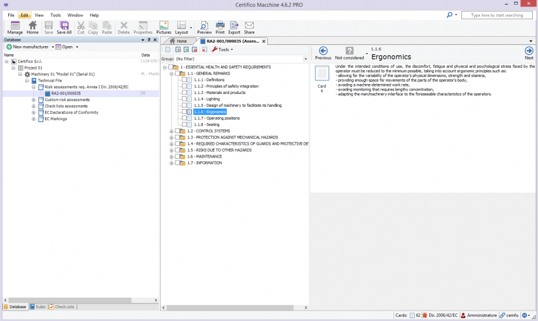The height and width of the screenshot is (321, 538).
Task: Click the Share envelope icon
Action: click(x=249, y=27)
